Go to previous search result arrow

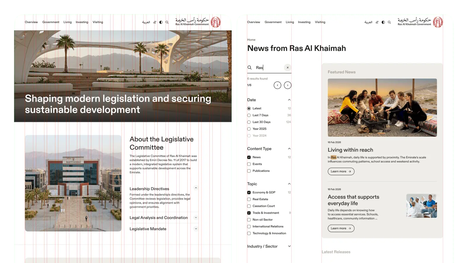[278, 85]
